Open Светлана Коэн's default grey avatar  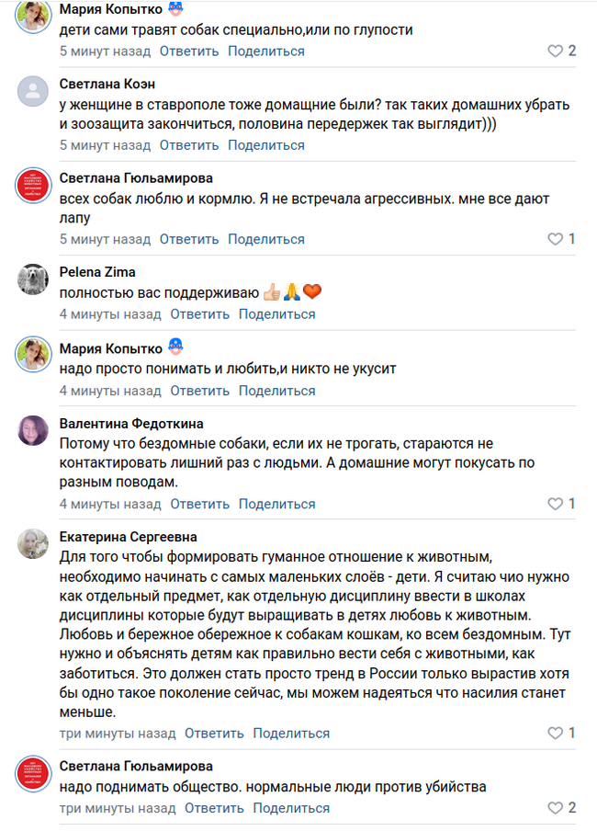pyautogui.click(x=32, y=90)
